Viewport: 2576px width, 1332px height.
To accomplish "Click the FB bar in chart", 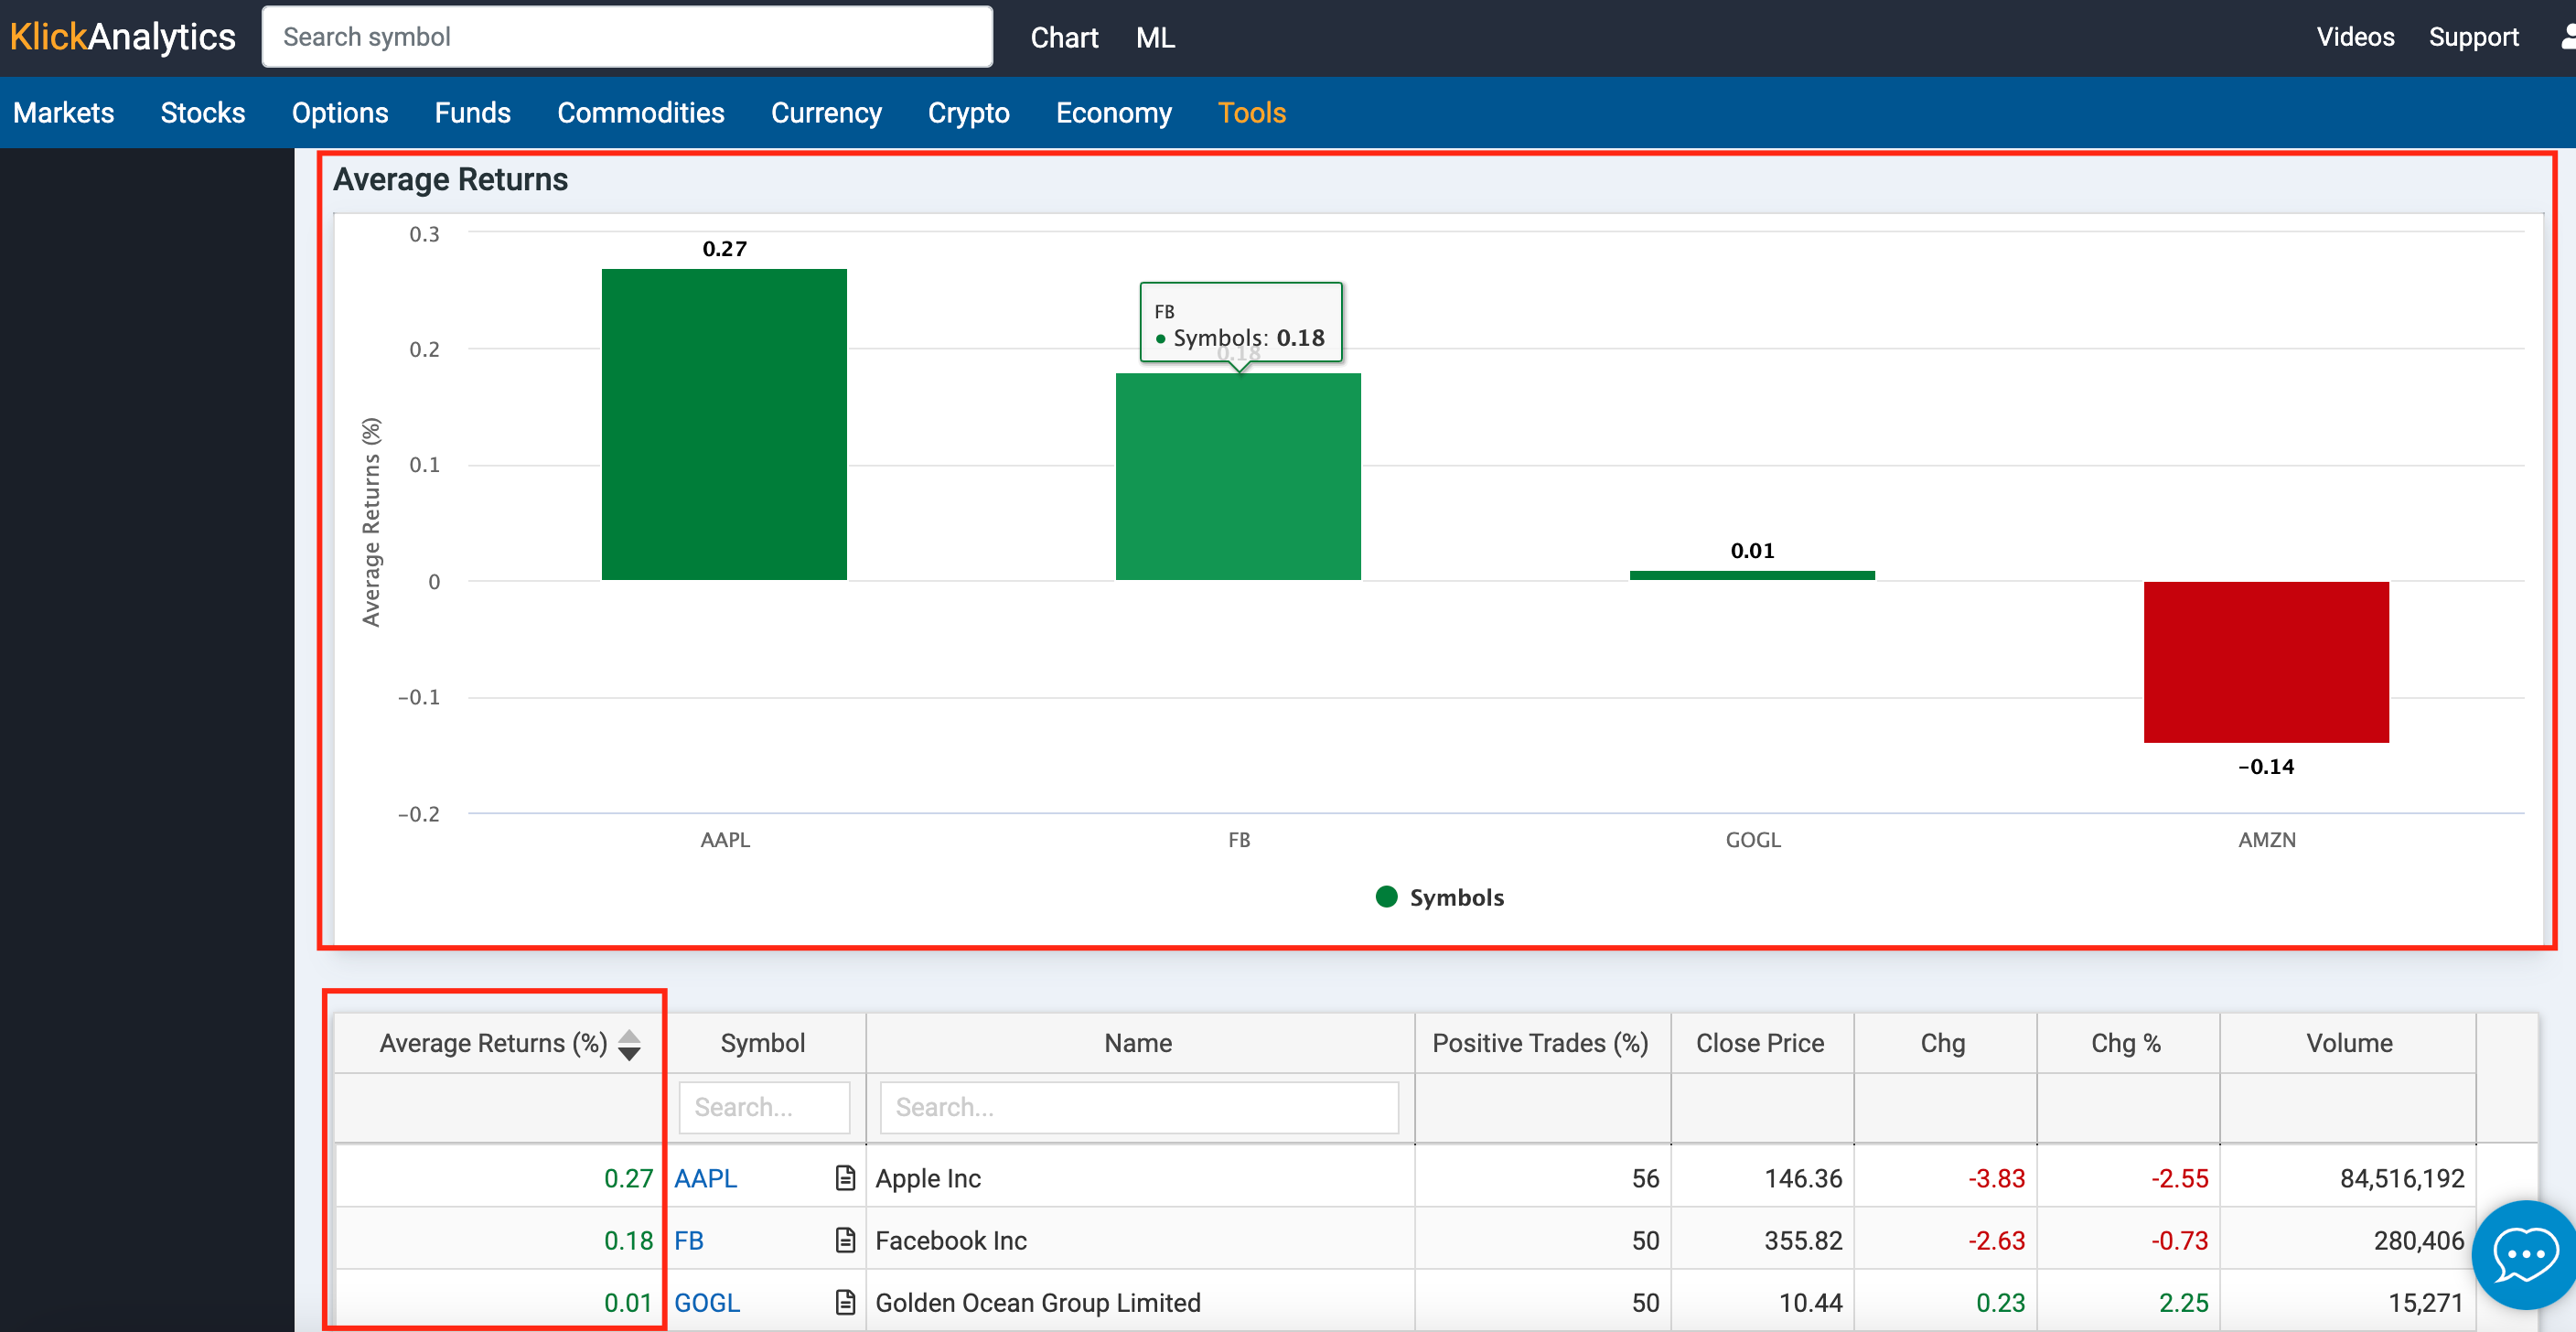I will tap(1238, 476).
